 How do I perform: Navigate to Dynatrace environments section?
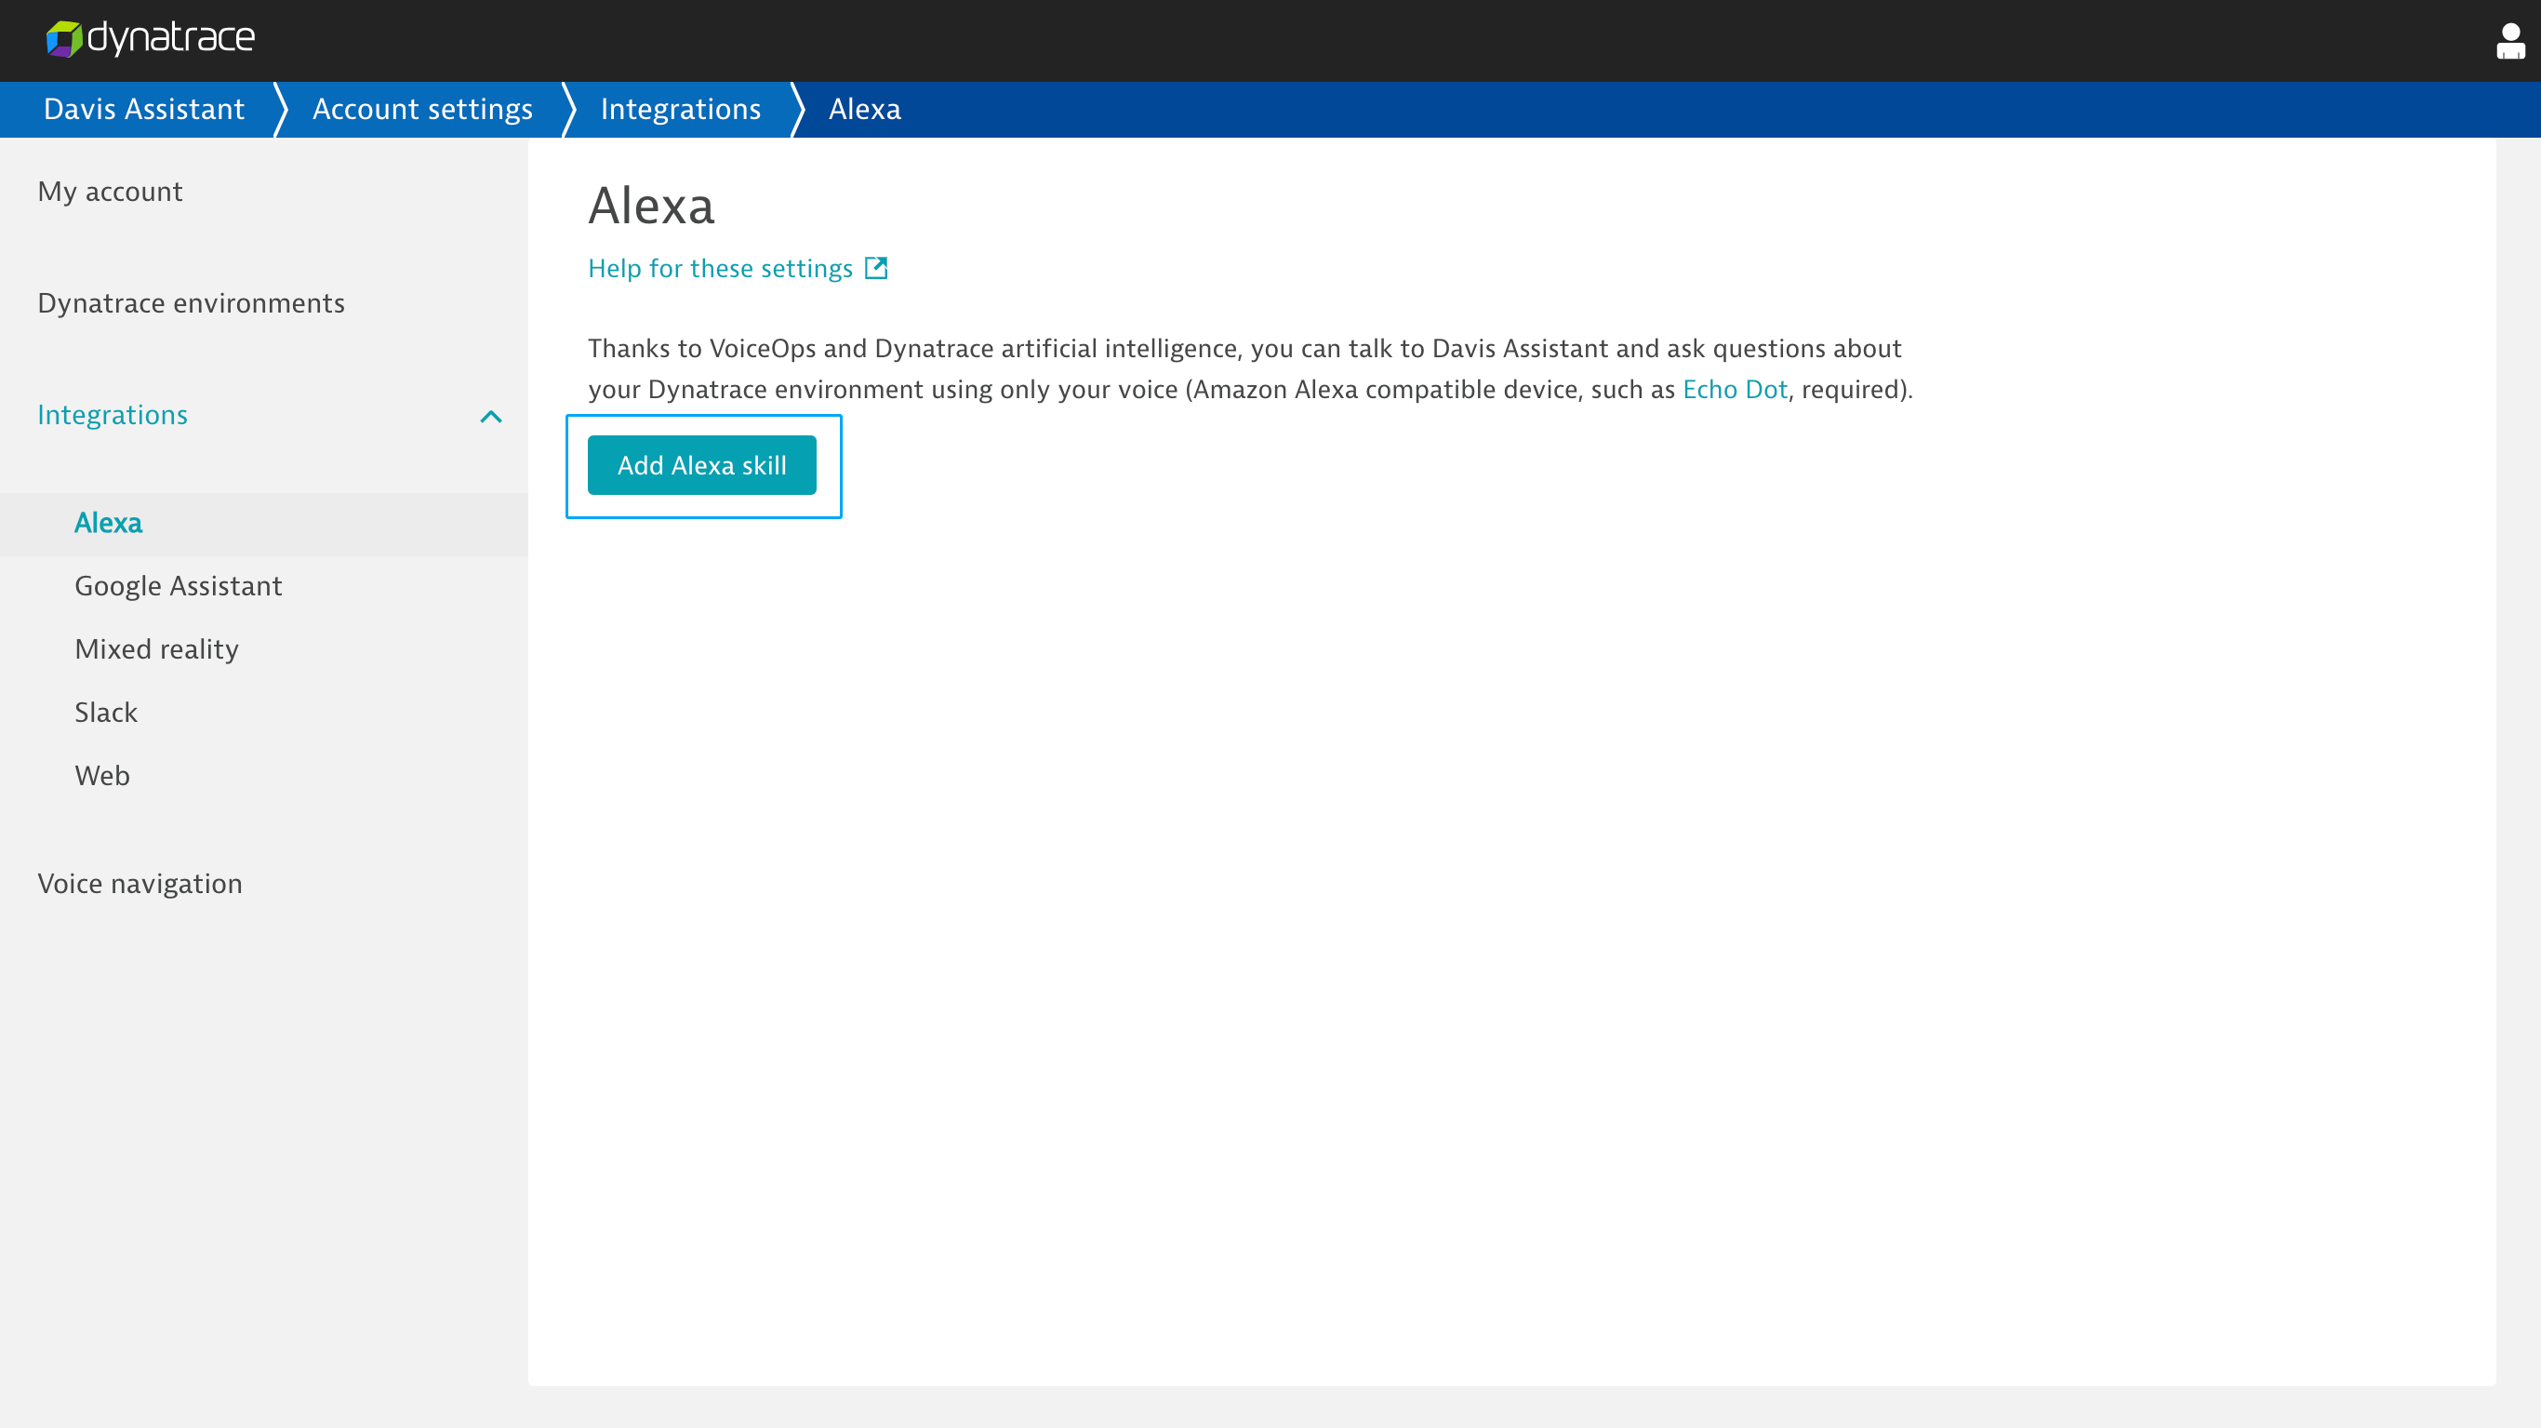(x=191, y=302)
